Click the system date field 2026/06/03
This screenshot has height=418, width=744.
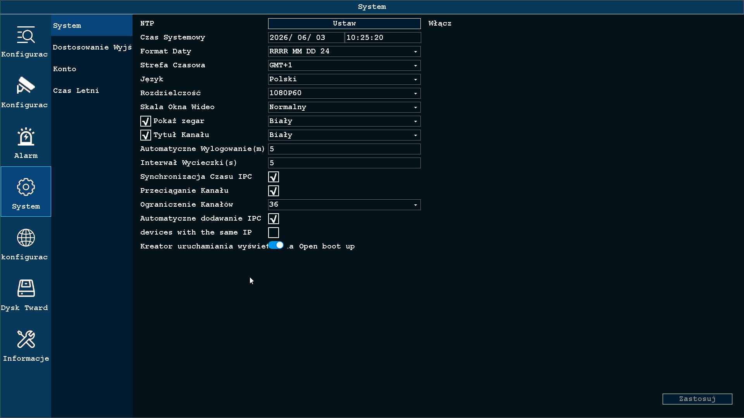[x=306, y=38]
